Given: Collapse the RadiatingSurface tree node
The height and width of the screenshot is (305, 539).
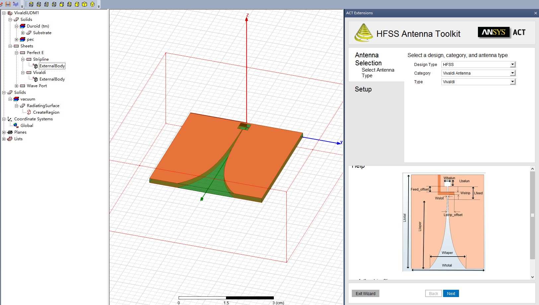Looking at the screenshot, I should tap(16, 106).
